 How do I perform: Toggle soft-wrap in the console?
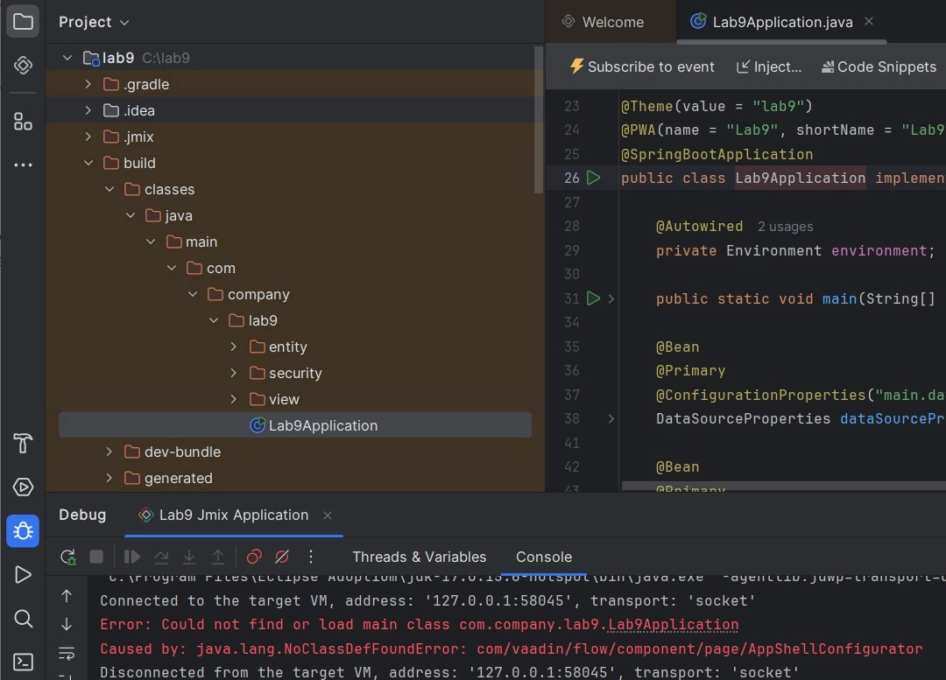pos(67,653)
